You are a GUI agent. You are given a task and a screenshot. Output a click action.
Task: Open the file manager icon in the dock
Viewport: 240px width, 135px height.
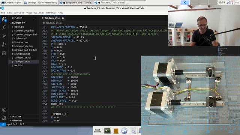tap(116, 131)
